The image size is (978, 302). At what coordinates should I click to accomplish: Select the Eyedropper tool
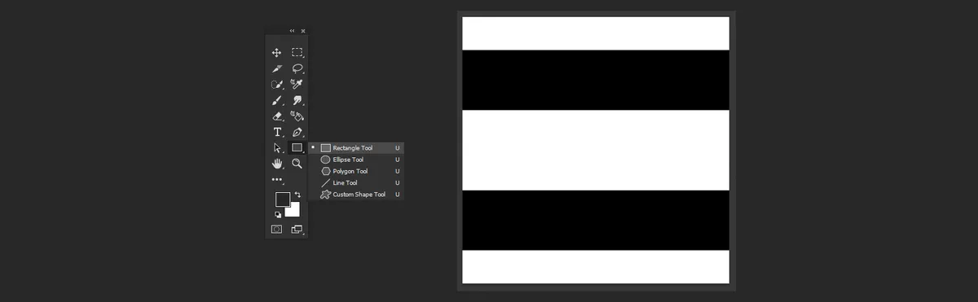[x=297, y=84]
